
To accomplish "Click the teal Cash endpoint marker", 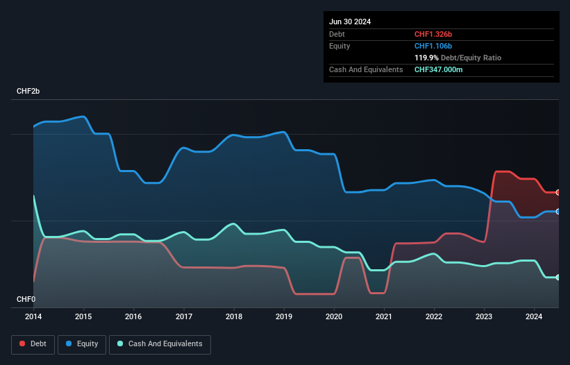I will click(x=558, y=277).
